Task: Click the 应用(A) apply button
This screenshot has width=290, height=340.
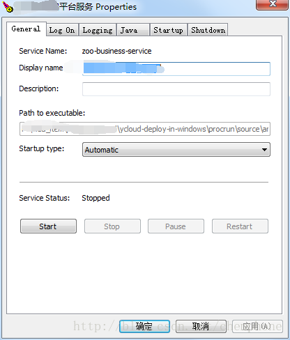Action: point(257,327)
